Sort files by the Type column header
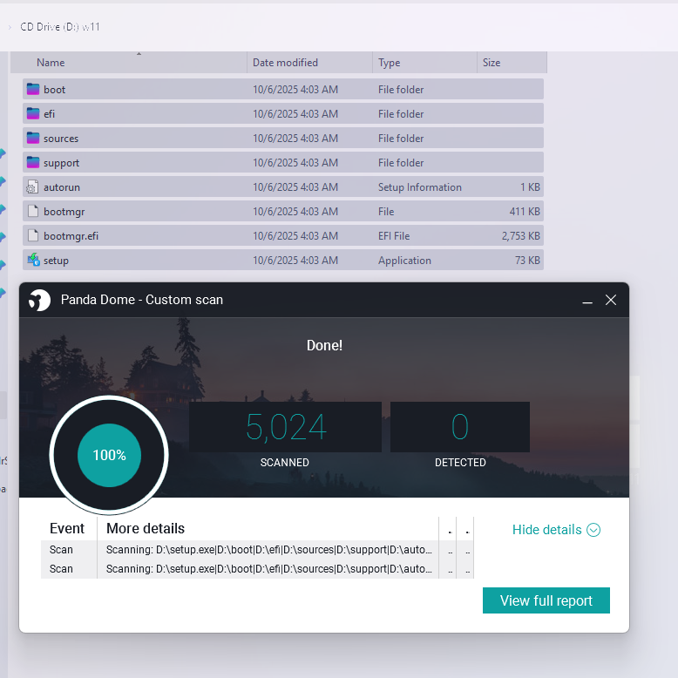Image resolution: width=678 pixels, height=678 pixels. coord(424,62)
